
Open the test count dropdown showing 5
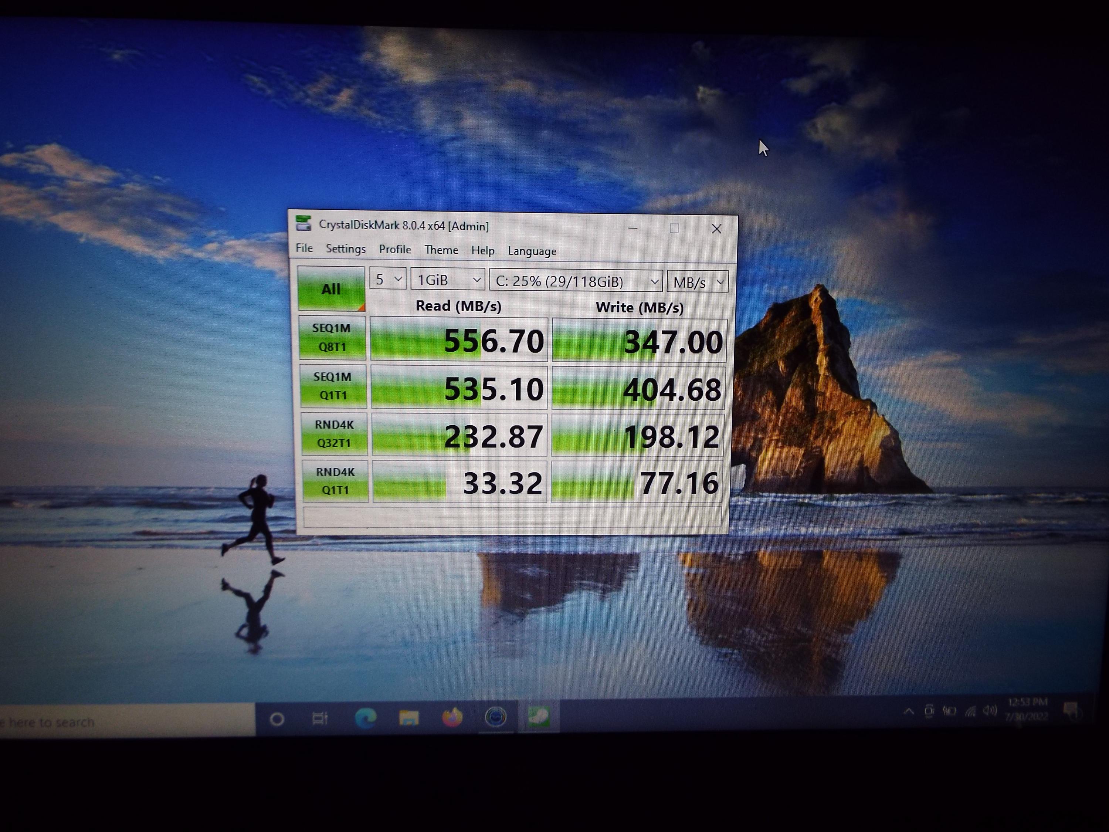387,279
